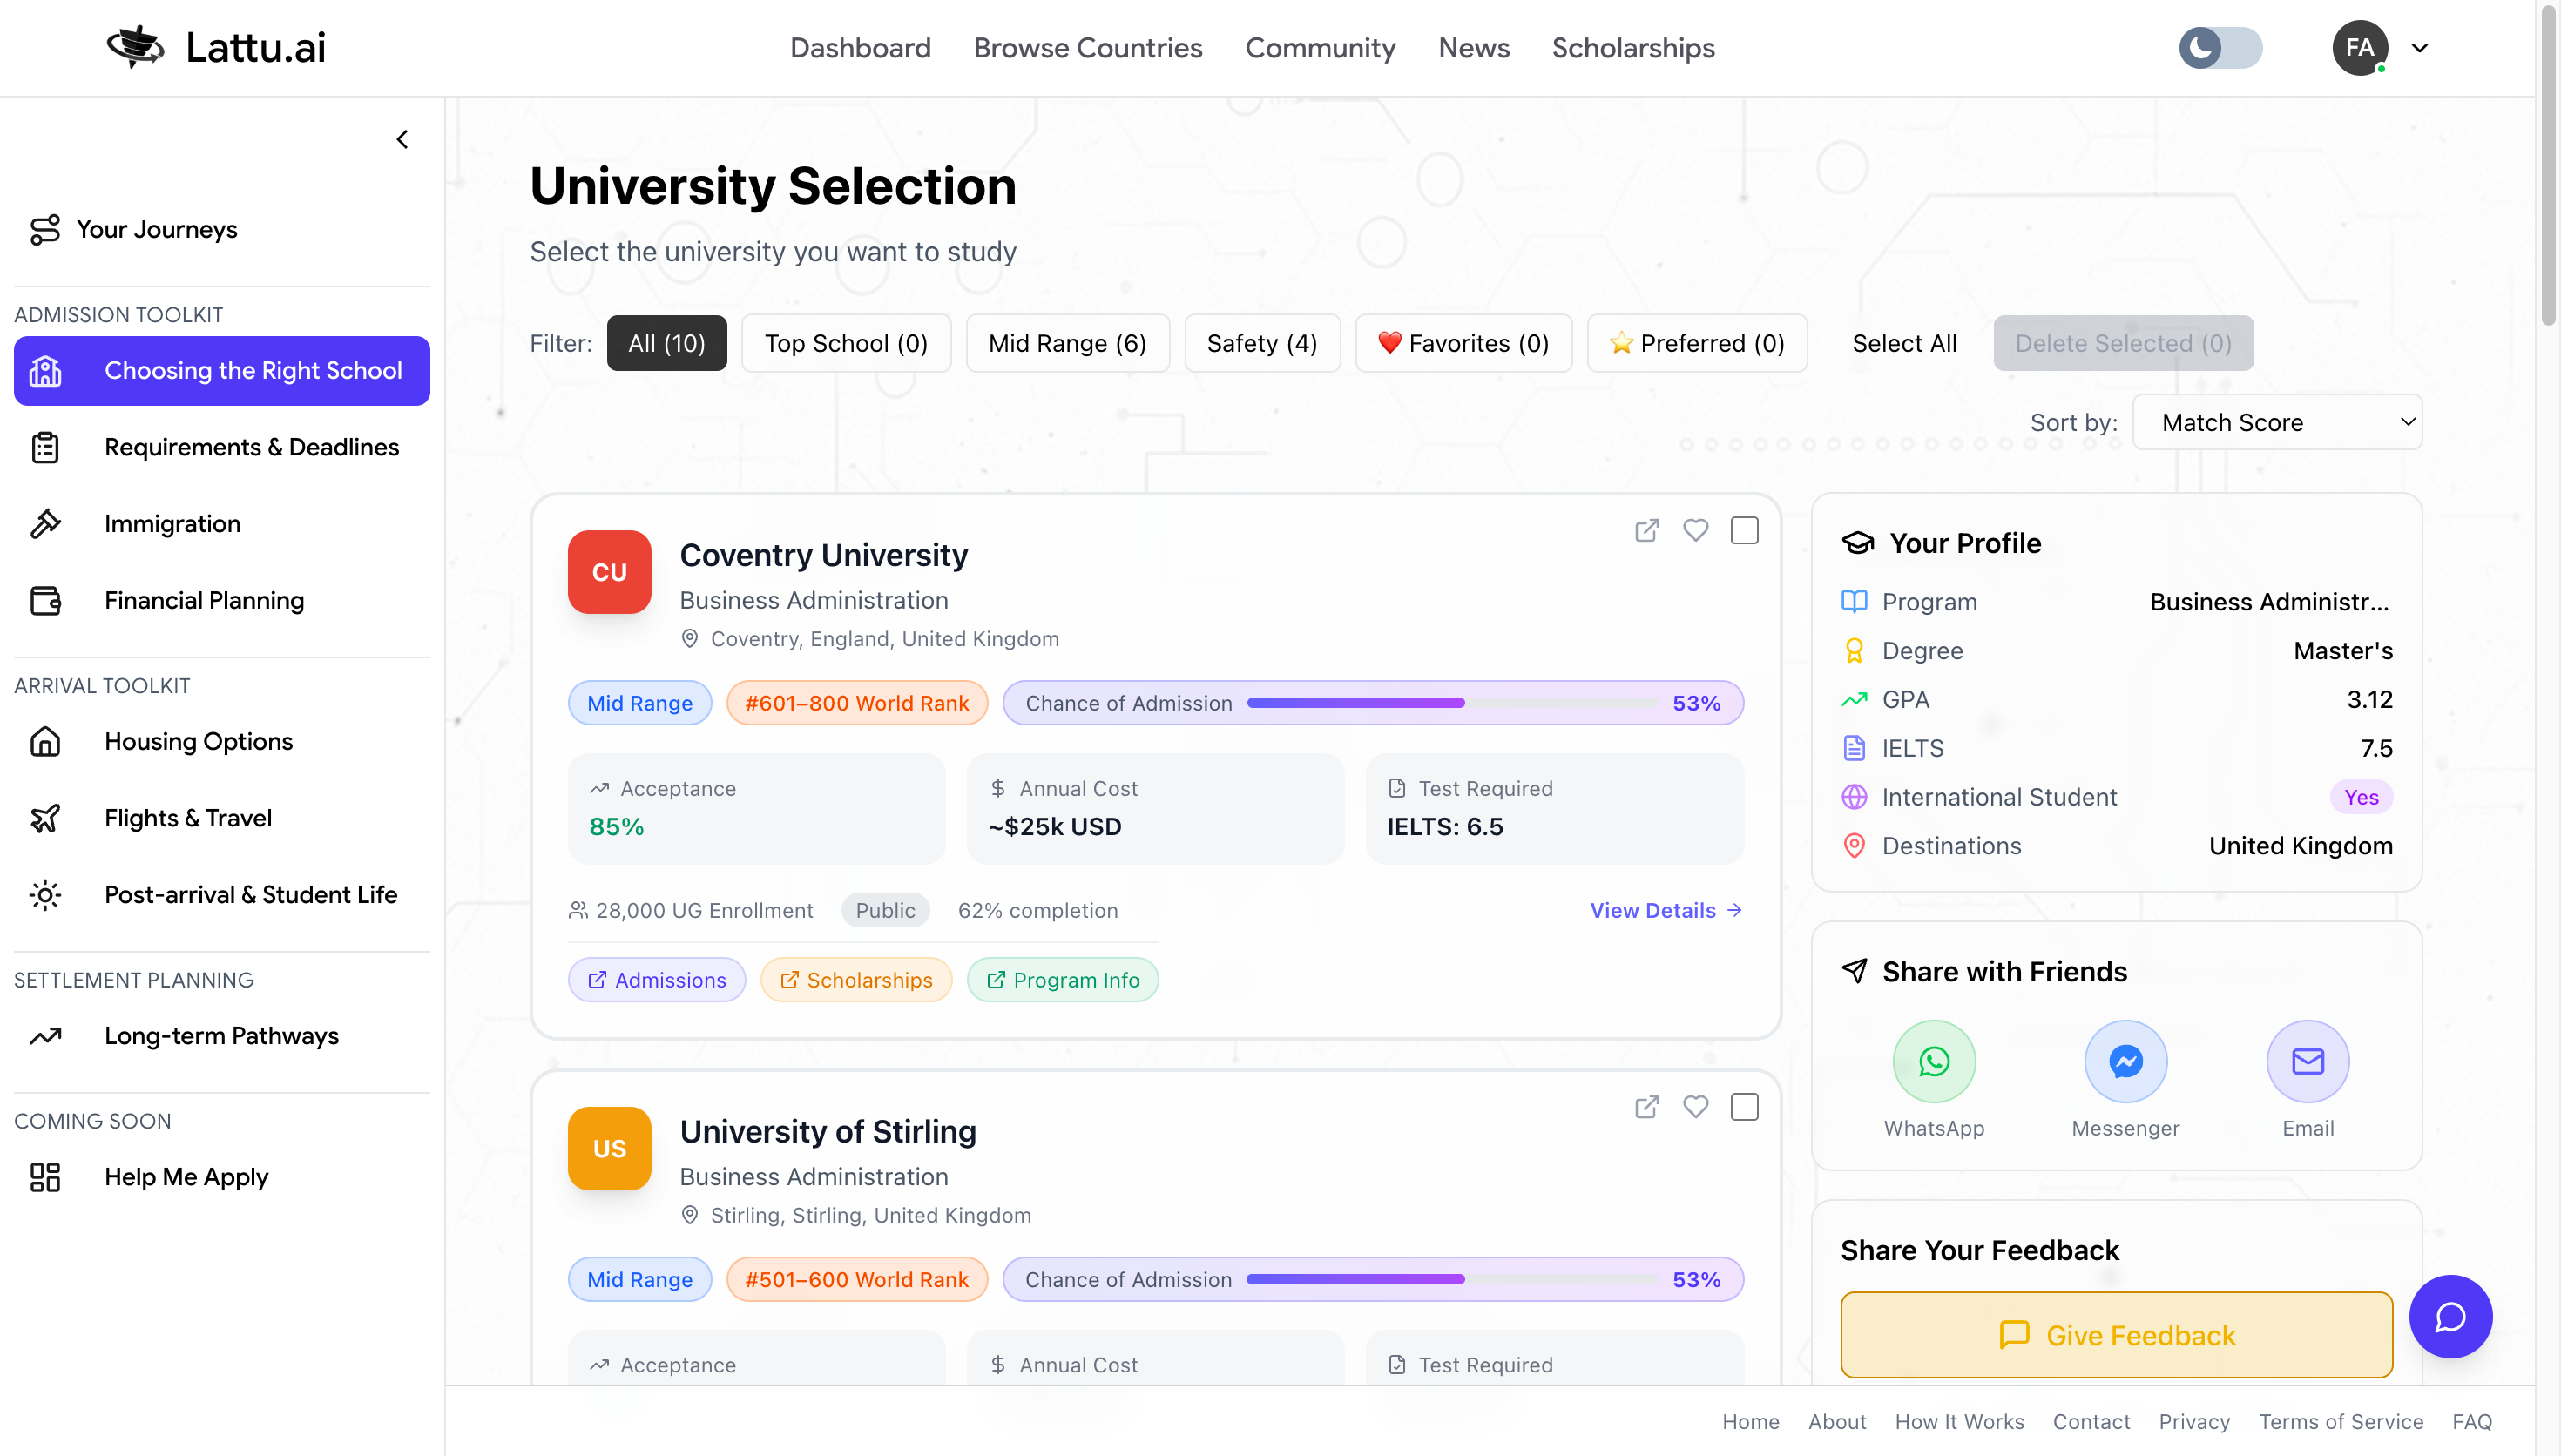Click the Coventry location pin icon
The height and width of the screenshot is (1456, 2561).
689,638
